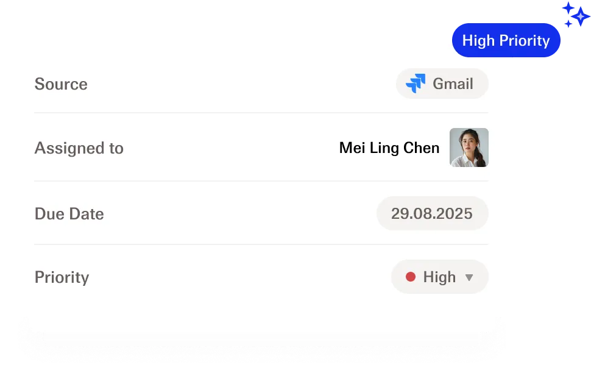The image size is (591, 373).
Task: Click the Priority row label
Action: pyautogui.click(x=62, y=277)
